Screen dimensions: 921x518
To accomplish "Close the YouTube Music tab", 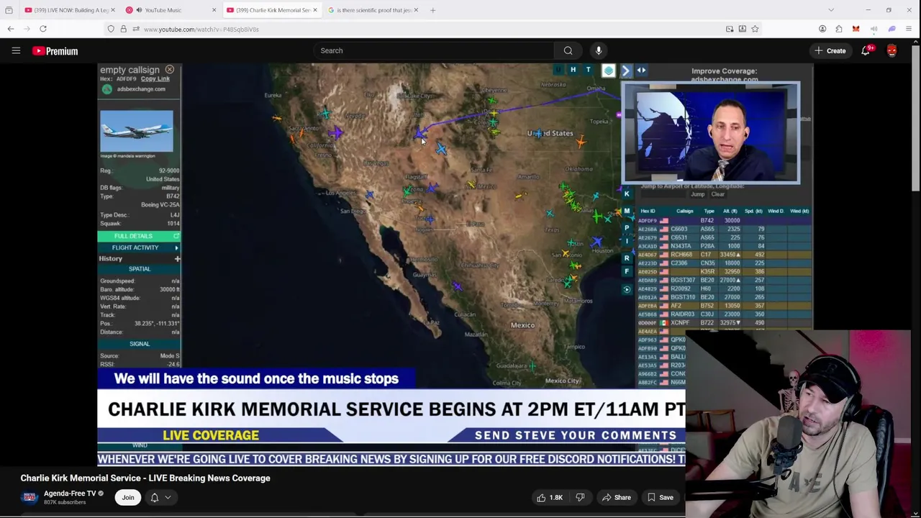I will click(x=214, y=10).
